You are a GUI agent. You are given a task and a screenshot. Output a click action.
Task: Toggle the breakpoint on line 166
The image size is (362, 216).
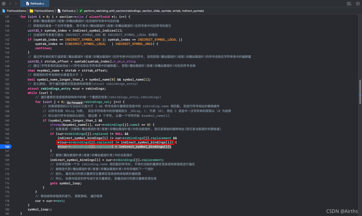[x=6, y=147]
